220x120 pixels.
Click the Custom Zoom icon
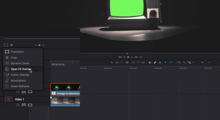click(189, 62)
